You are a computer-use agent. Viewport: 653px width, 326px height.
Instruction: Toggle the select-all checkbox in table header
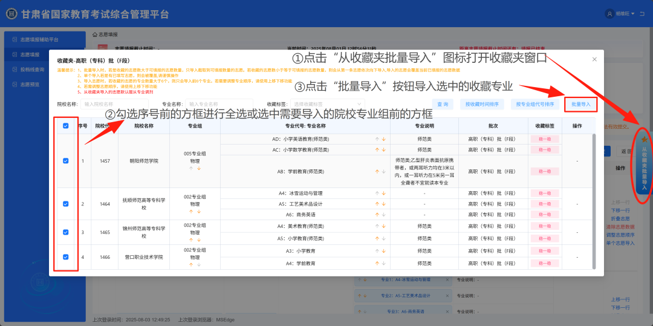pyautogui.click(x=65, y=126)
